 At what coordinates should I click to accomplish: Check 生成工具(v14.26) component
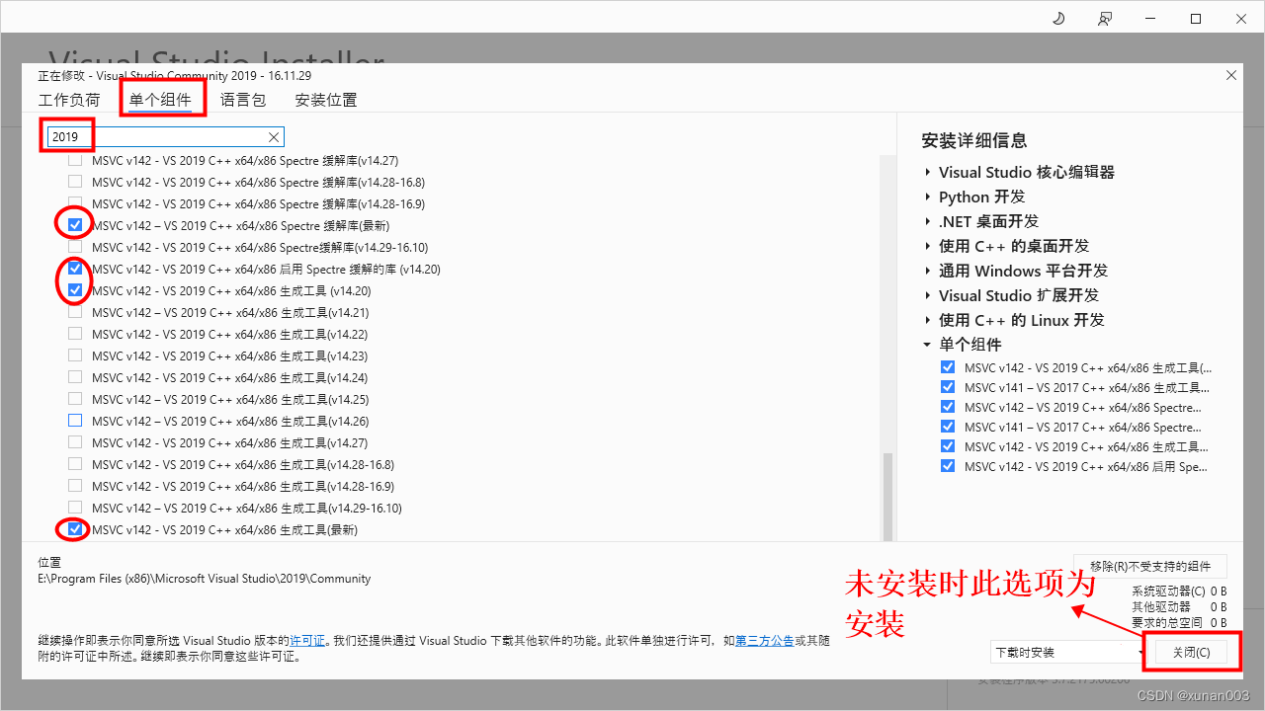(x=75, y=421)
